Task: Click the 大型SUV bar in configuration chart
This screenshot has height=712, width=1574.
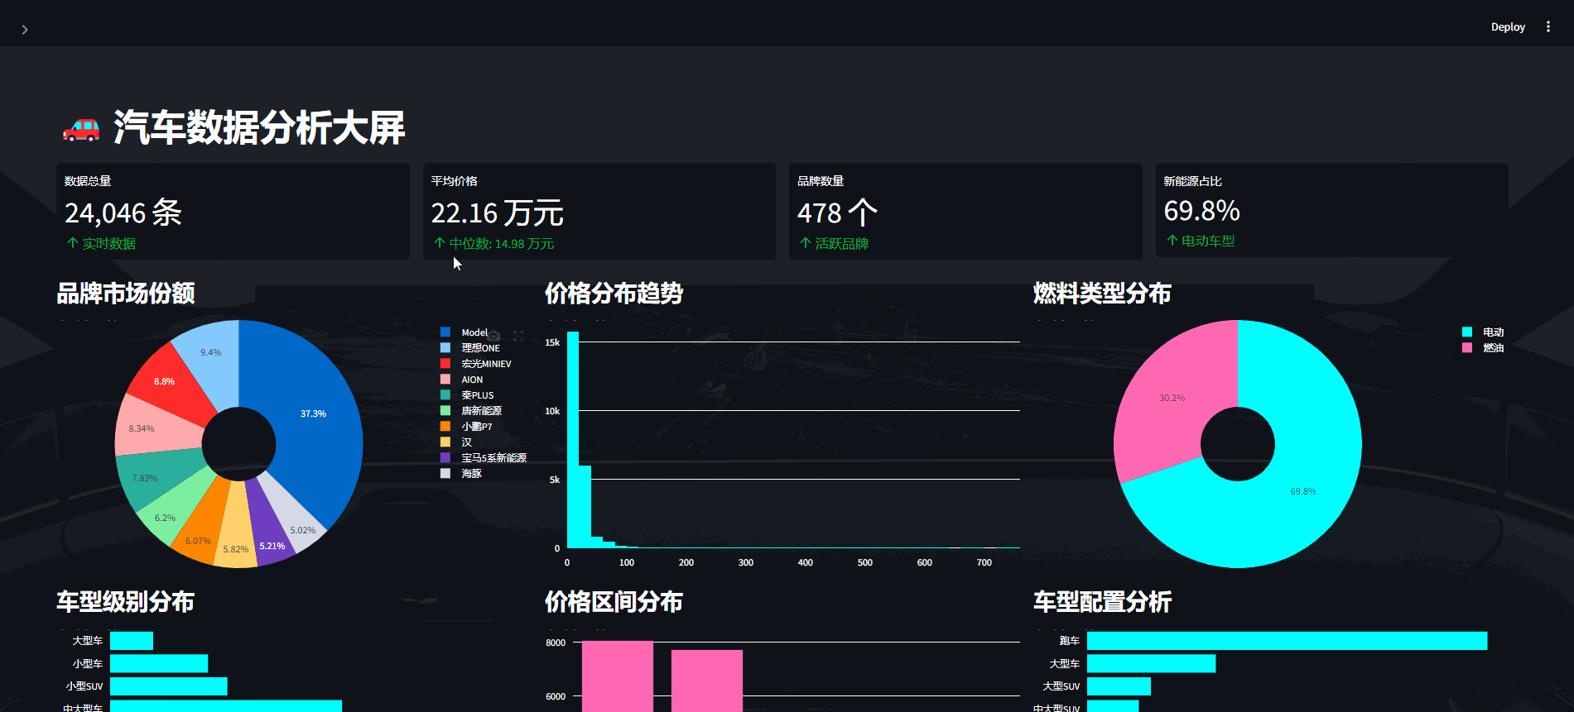Action: tap(1119, 686)
